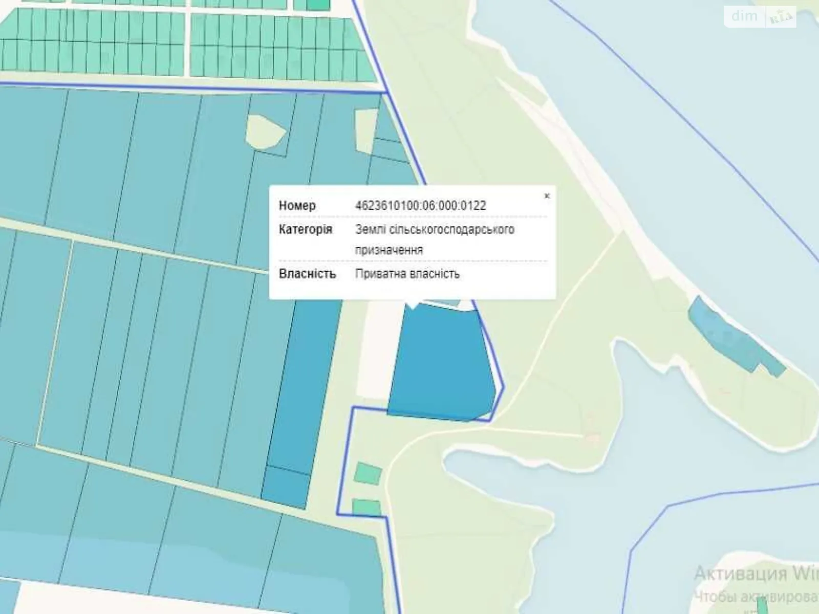The image size is (819, 614).
Task: Close the parcel info popup
Action: pyautogui.click(x=547, y=196)
